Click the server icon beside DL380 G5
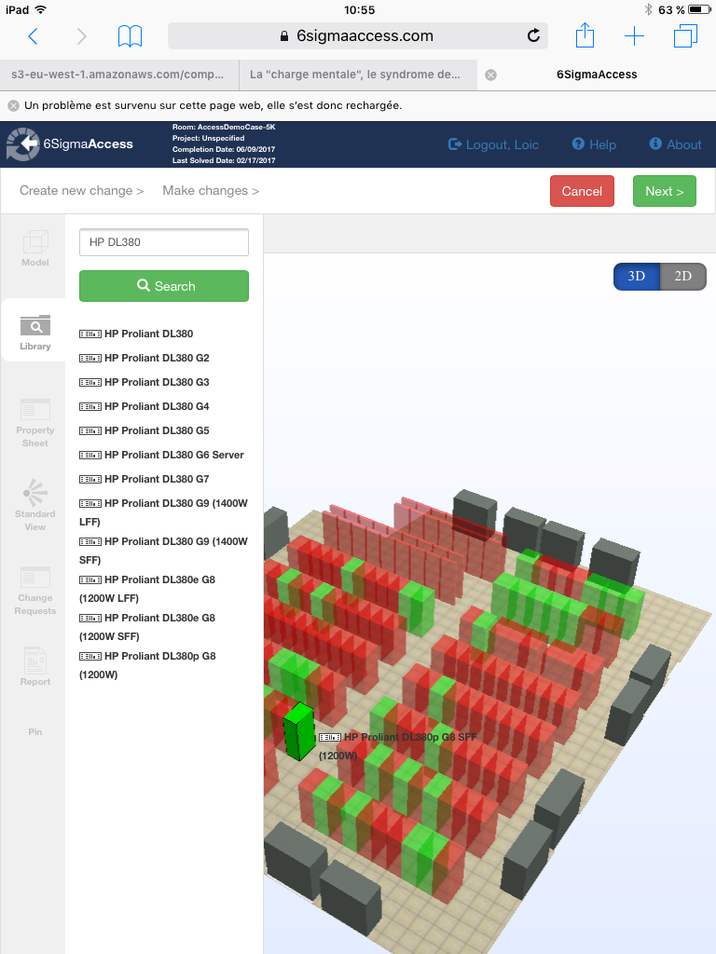Screen dimensions: 716x954 tap(90, 430)
